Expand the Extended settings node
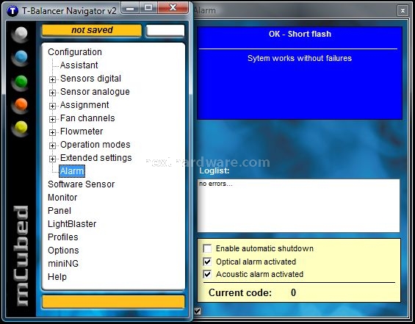 coord(52,159)
